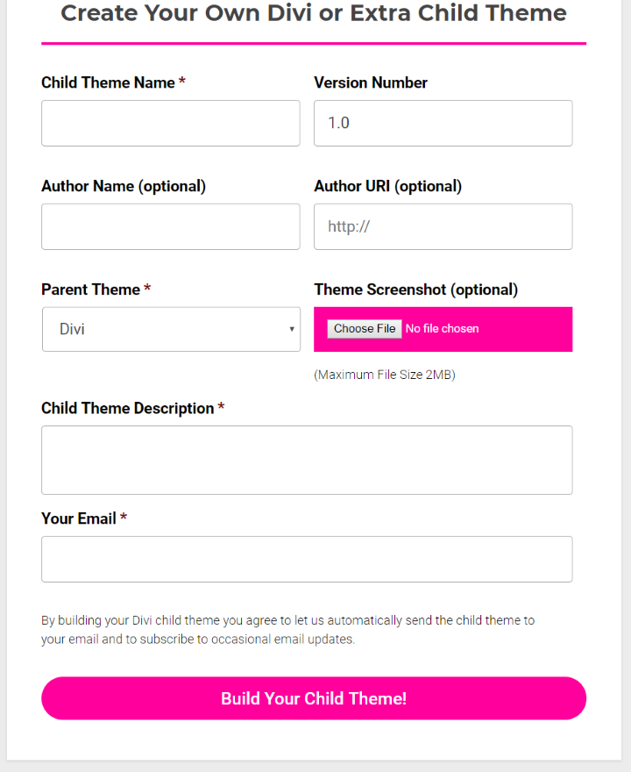This screenshot has width=631, height=772.
Task: Click the Version Number field showing 1.0
Action: pyautogui.click(x=443, y=123)
